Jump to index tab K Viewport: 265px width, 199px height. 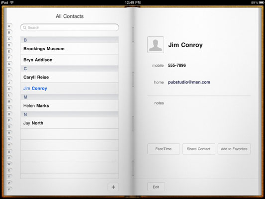(9, 89)
